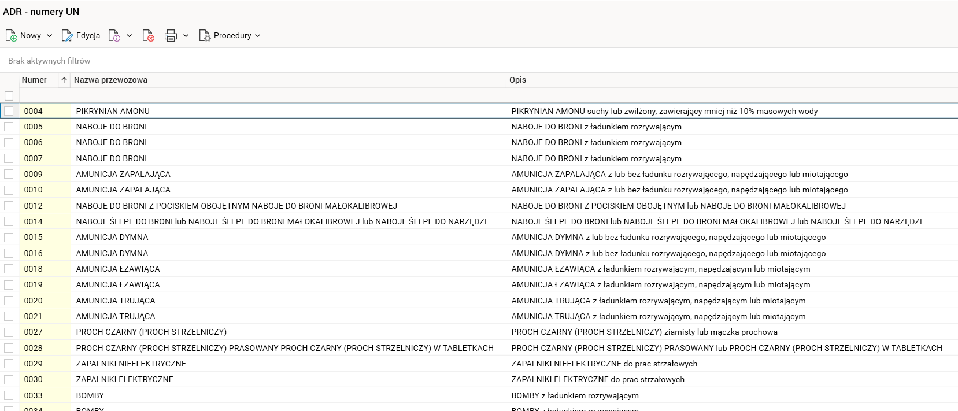Click description 'ZAPALNIKI NIEELEKTRYCZNE do prac strzałowych'

pos(604,364)
